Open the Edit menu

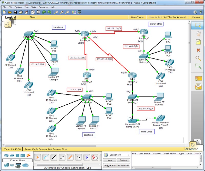10,7
